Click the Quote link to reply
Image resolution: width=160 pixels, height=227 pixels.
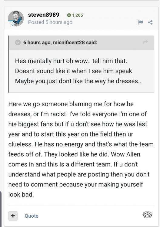[32, 216]
